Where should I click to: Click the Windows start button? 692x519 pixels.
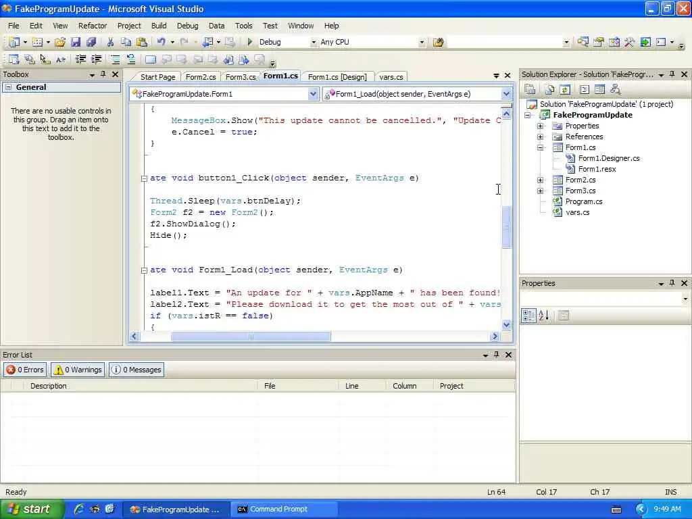point(32,510)
